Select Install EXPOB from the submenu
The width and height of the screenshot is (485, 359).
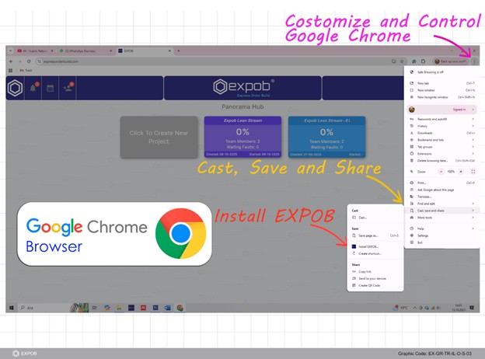pos(368,246)
